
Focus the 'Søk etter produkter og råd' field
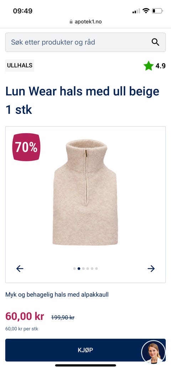point(85,42)
